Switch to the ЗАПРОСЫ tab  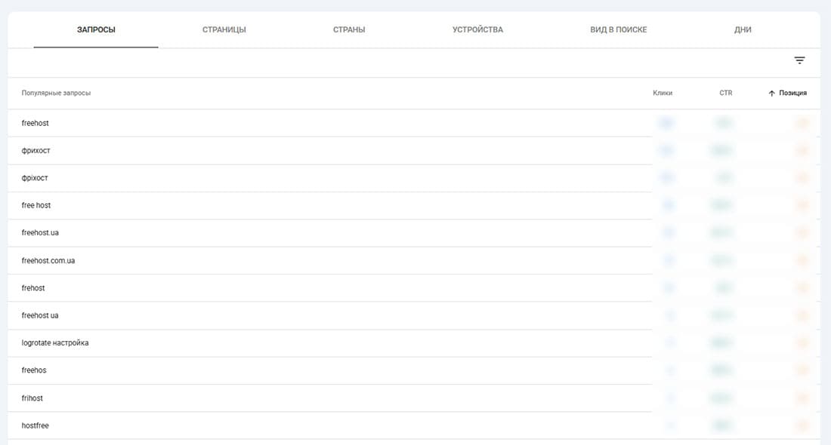[96, 29]
